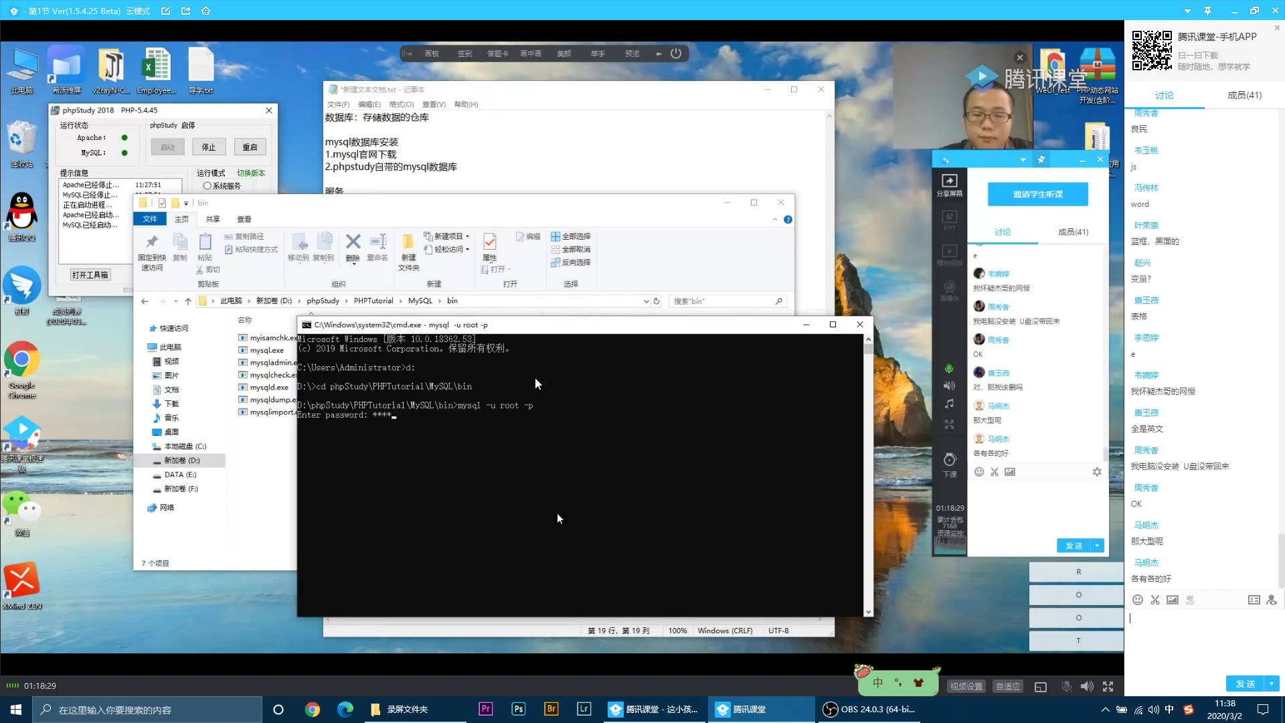Image resolution: width=1285 pixels, height=723 pixels.
Task: Toggle the pin icon on floating panel
Action: point(1041,159)
